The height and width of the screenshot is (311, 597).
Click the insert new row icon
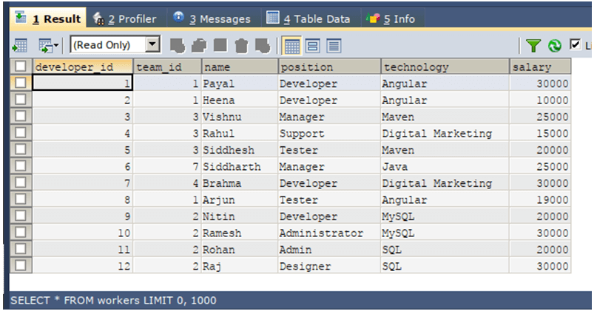click(x=178, y=46)
